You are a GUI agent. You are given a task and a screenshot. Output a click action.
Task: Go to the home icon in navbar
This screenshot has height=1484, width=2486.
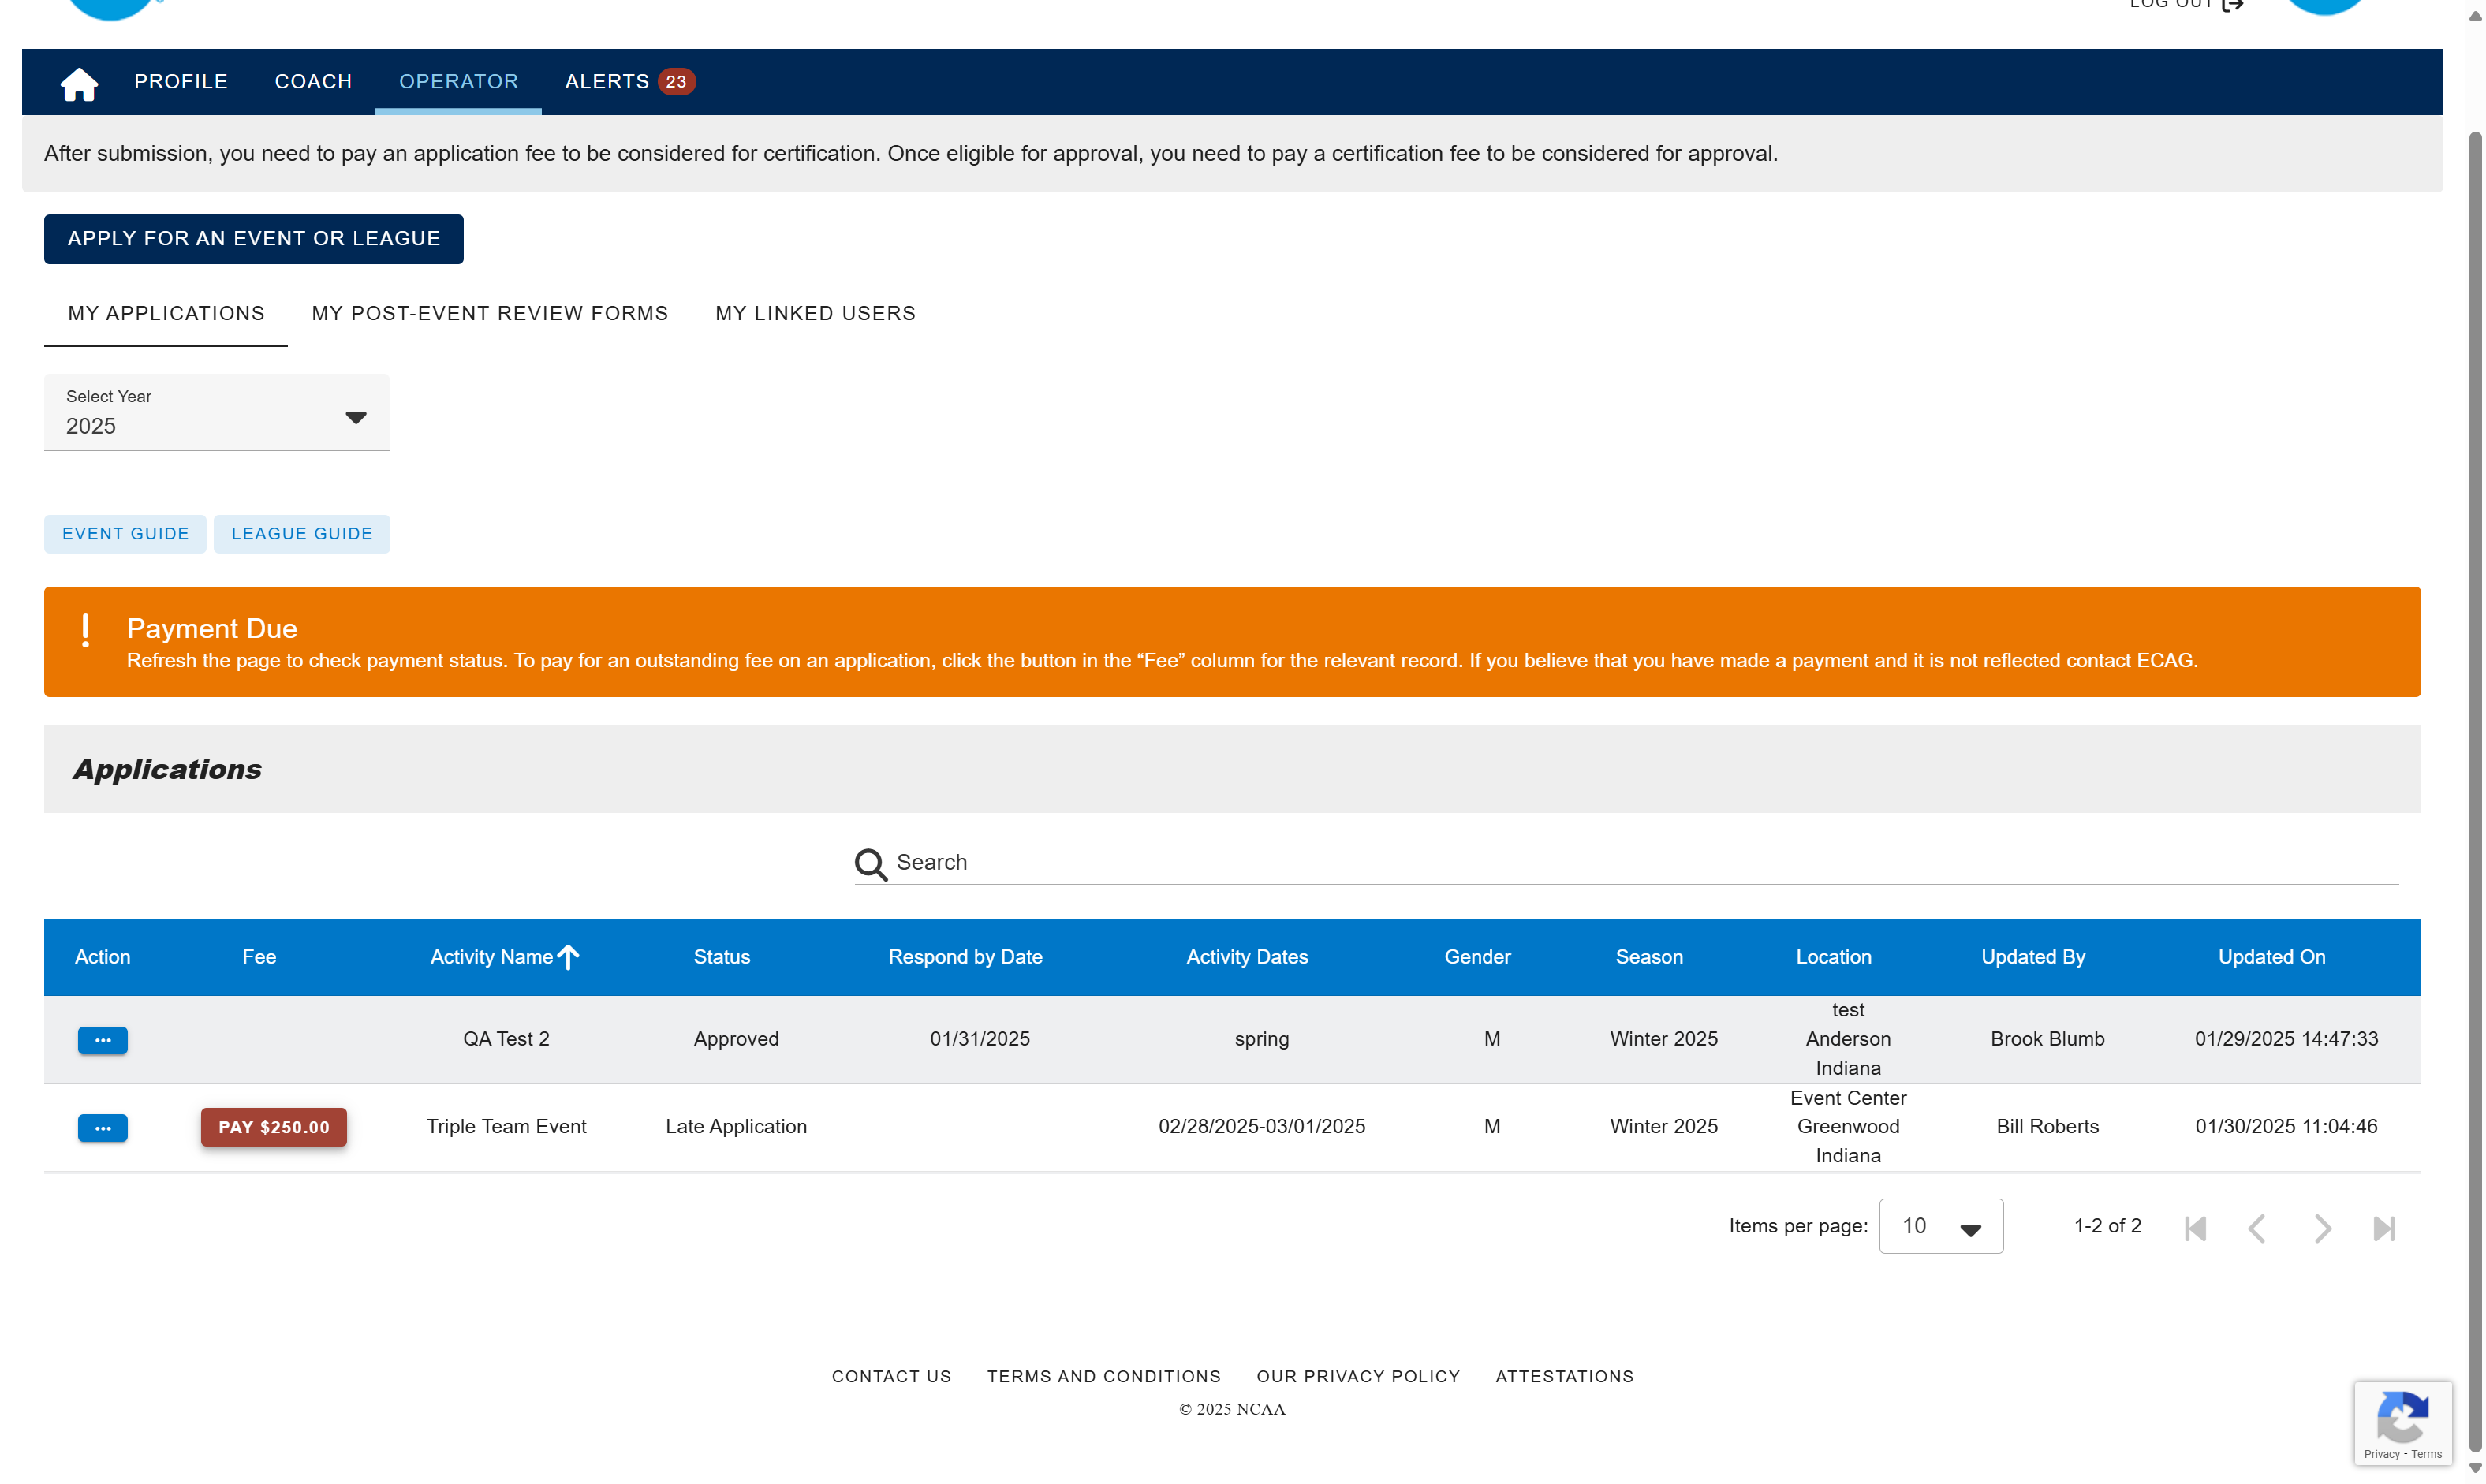pyautogui.click(x=79, y=83)
